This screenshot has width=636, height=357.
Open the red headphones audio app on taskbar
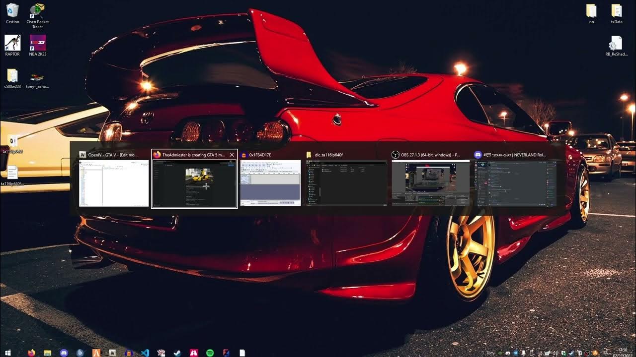[129, 353]
